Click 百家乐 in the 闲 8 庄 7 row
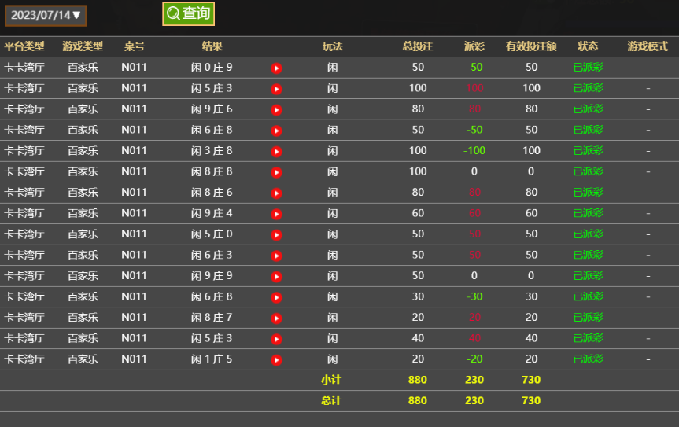679x427 pixels. pyautogui.click(x=83, y=318)
